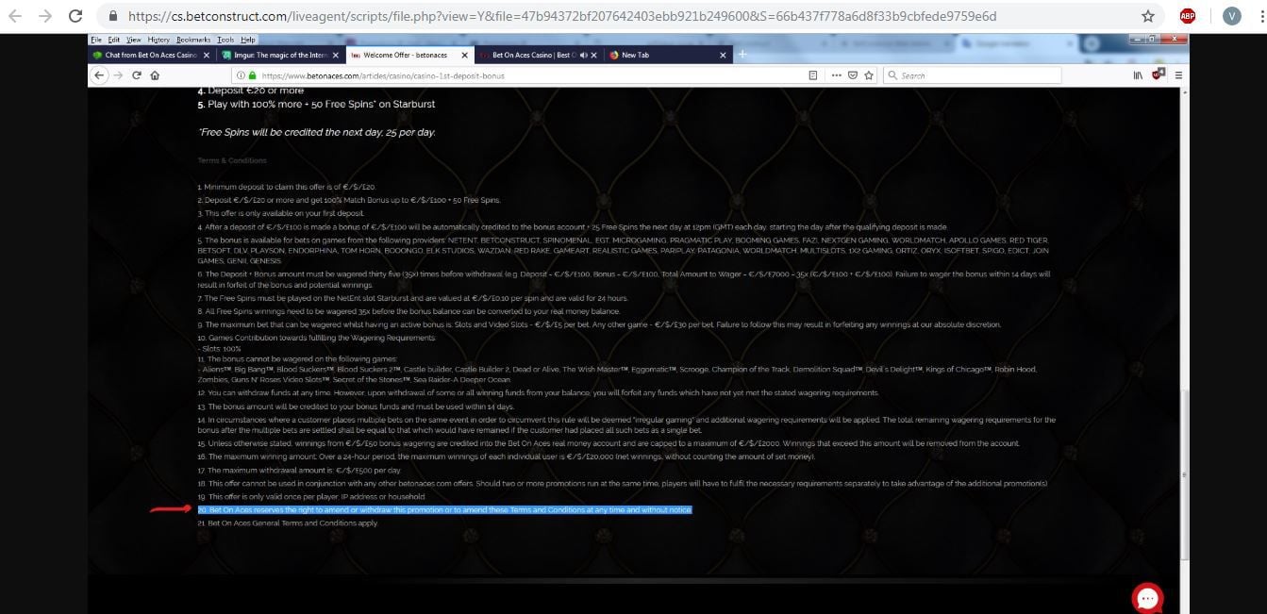The image size is (1267, 614).
Task: Close the Imgur tab
Action: (336, 55)
